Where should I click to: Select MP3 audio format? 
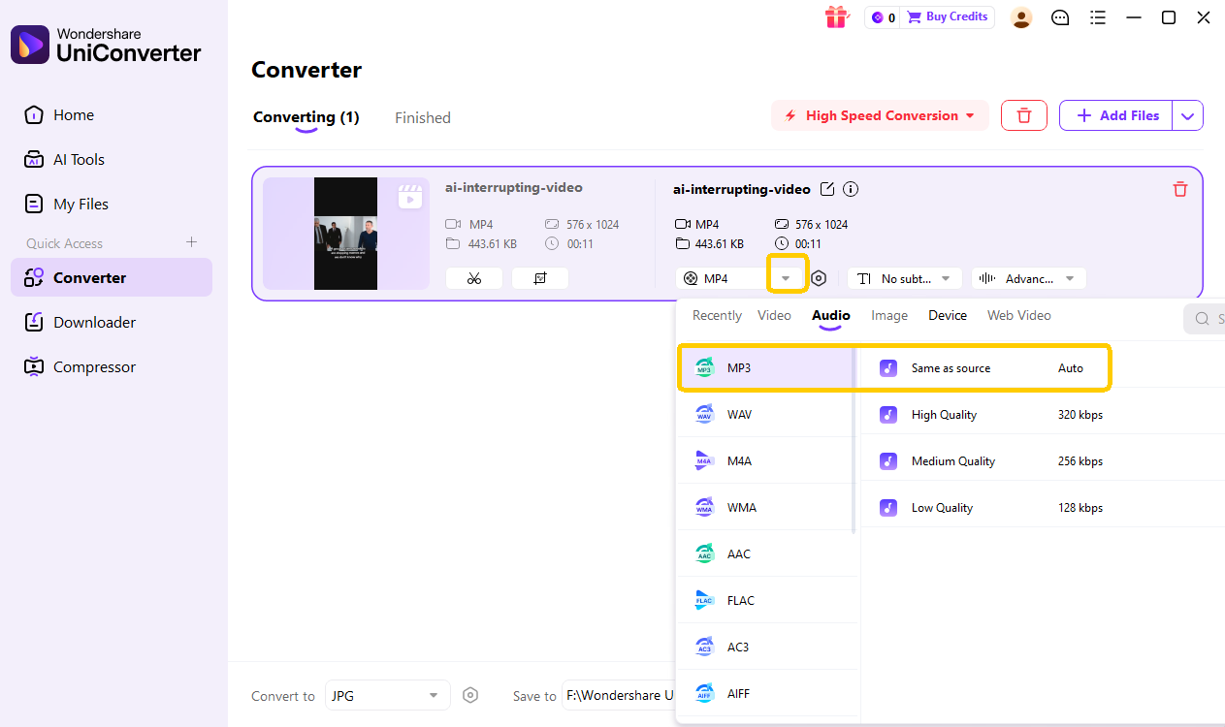(x=765, y=368)
